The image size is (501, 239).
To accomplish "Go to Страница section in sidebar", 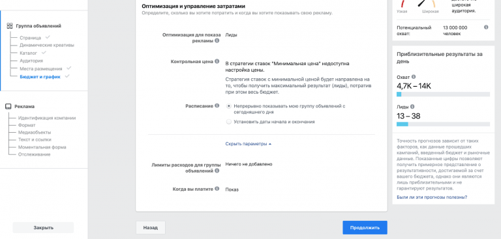I will [31, 38].
